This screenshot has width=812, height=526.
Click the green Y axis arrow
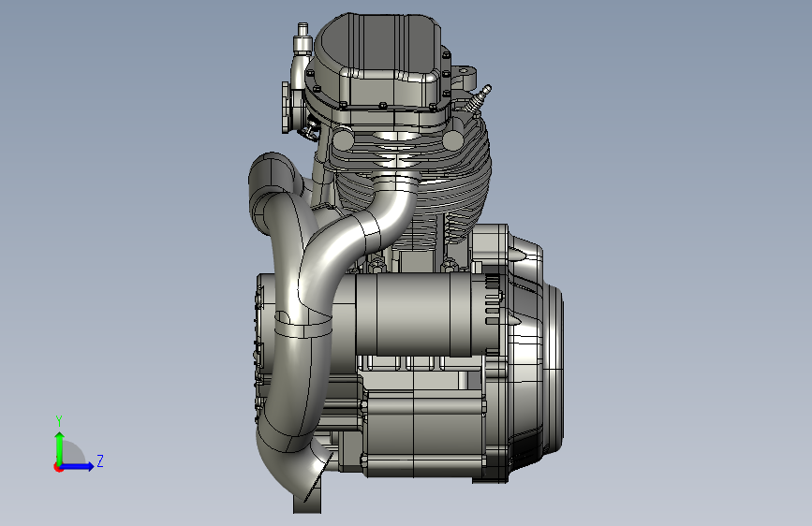tap(60, 448)
